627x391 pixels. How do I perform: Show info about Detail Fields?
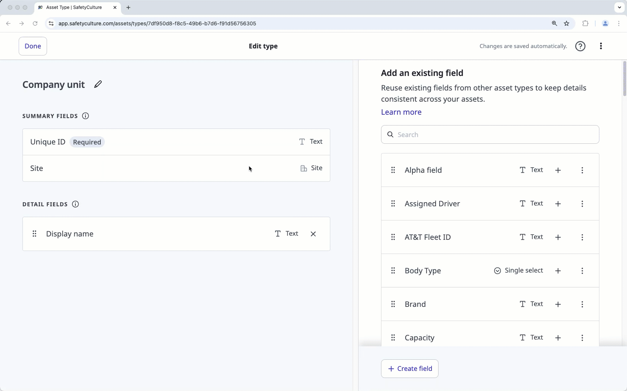[x=75, y=204]
